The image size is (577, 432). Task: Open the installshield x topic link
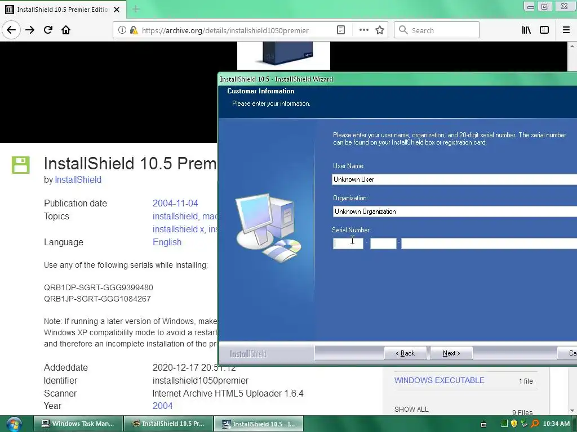[x=179, y=229]
